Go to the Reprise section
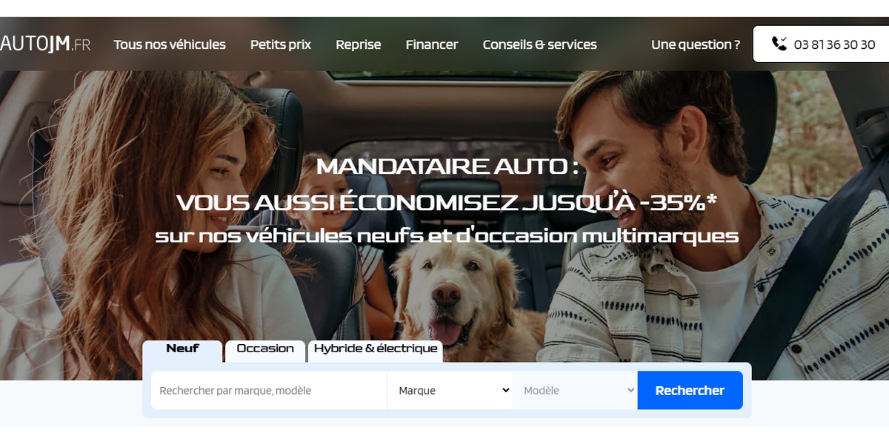 tap(359, 44)
